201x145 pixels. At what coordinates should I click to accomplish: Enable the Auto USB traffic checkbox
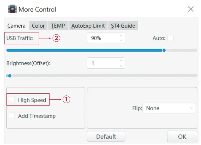pyautogui.click(x=171, y=38)
